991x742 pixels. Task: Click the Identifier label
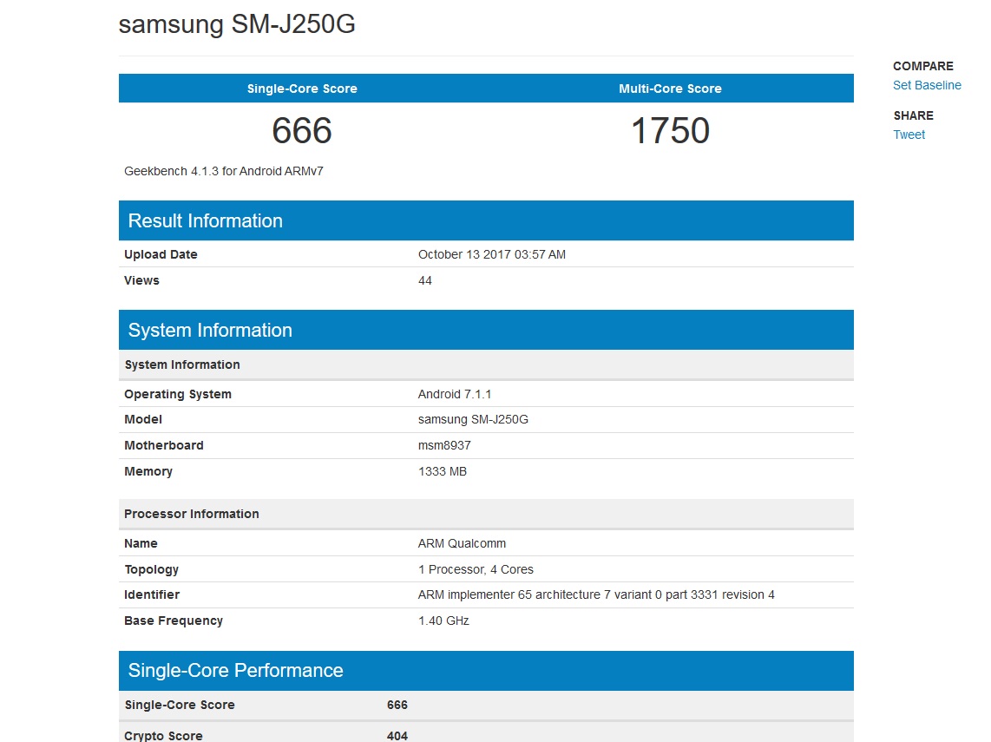point(152,594)
